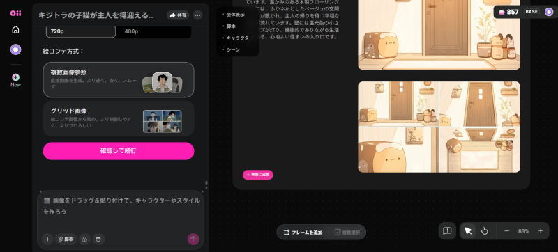Select 720p resolution
This screenshot has height=252, width=558.
click(x=81, y=31)
